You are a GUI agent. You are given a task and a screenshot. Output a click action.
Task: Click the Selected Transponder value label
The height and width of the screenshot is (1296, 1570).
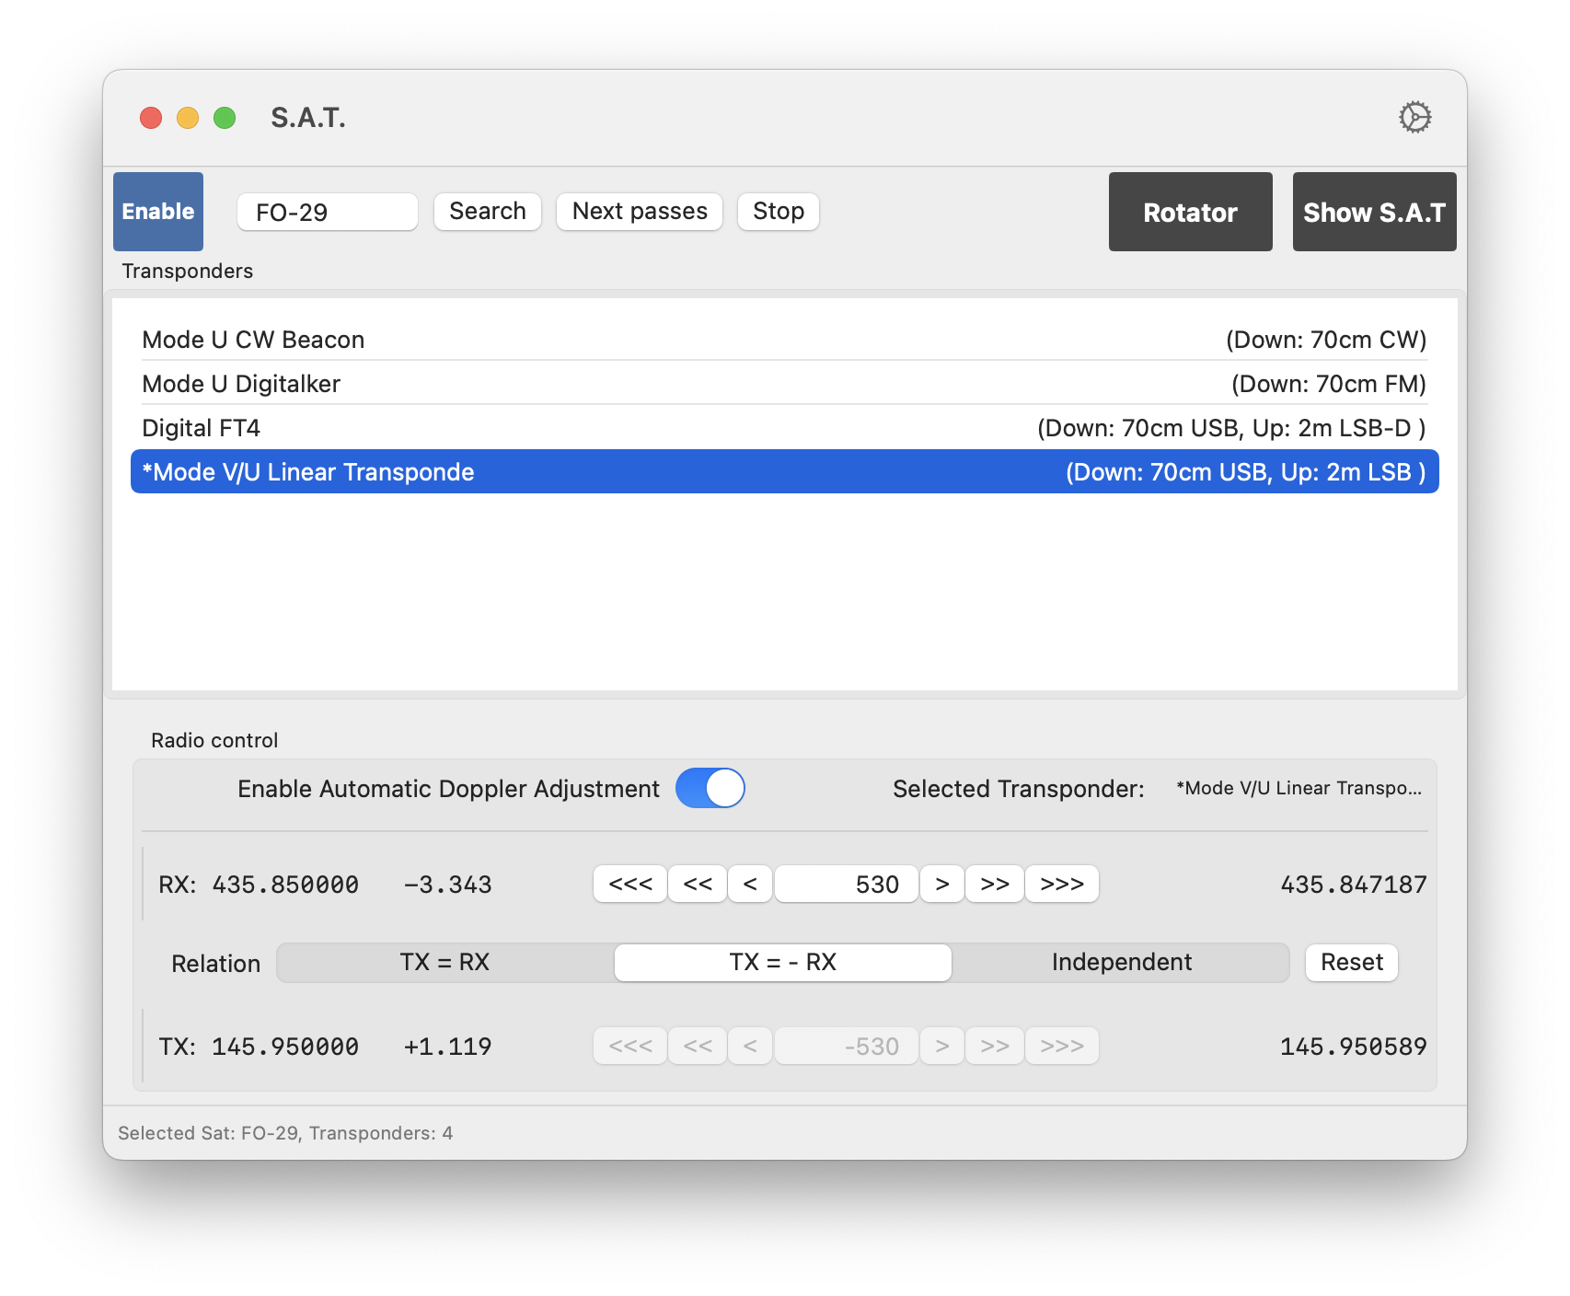click(1299, 788)
